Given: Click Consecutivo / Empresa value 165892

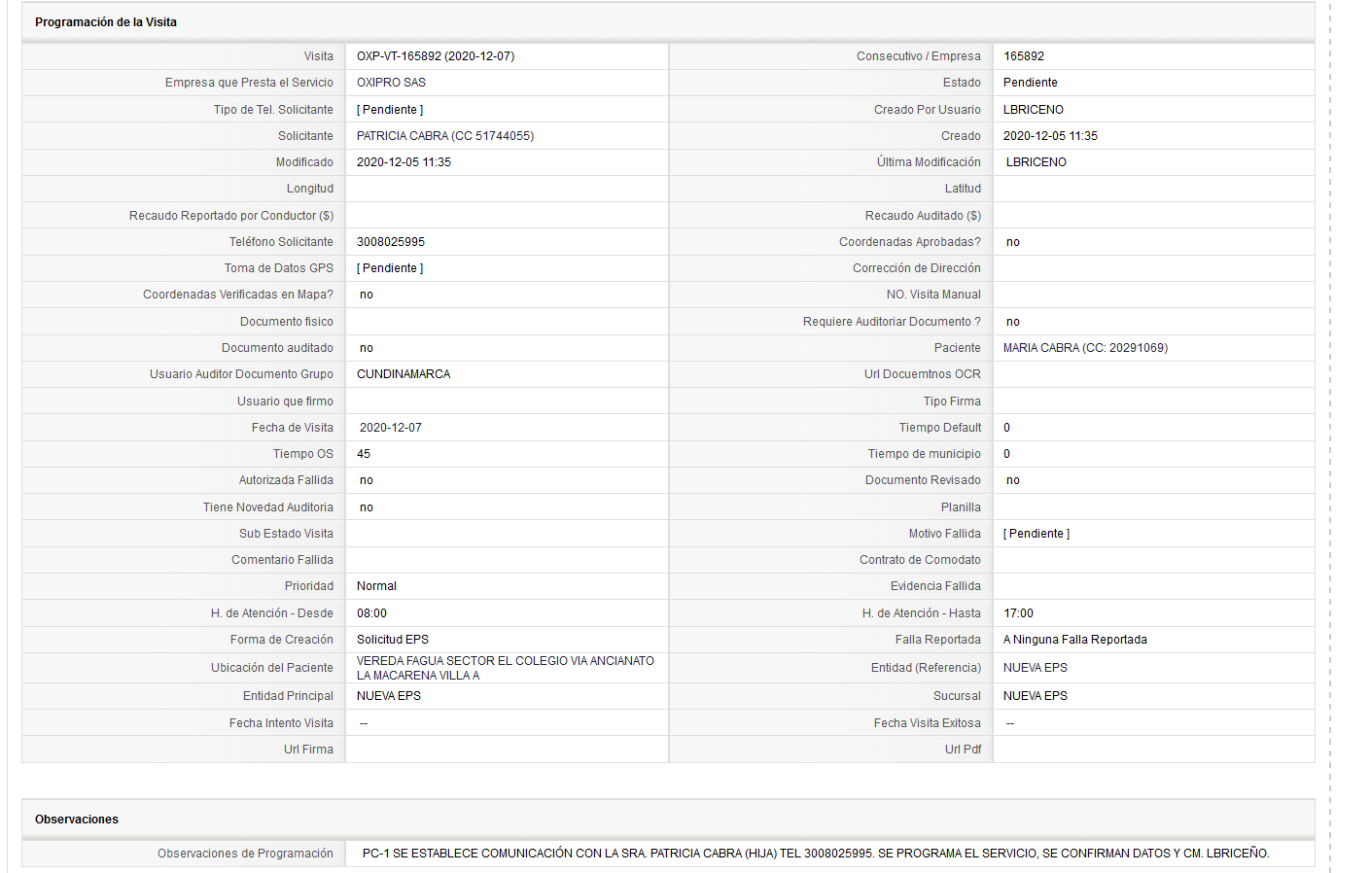Looking at the screenshot, I should coord(1024,56).
